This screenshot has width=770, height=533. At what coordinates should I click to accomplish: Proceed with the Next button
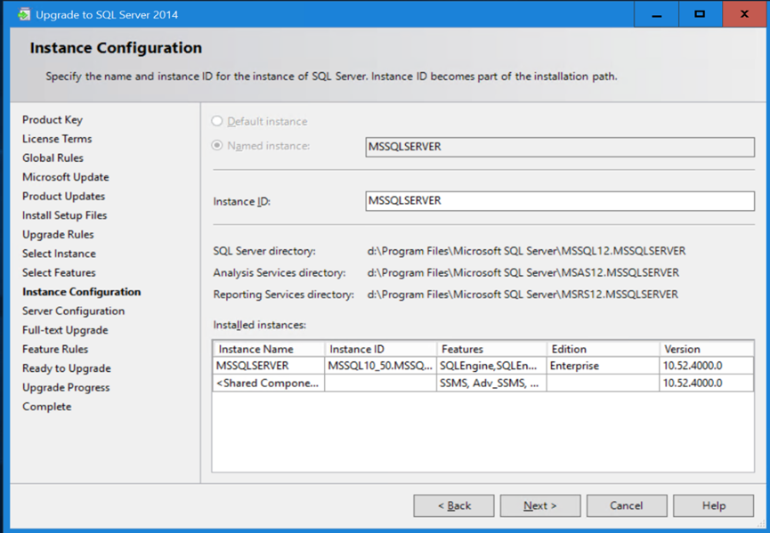coord(540,505)
